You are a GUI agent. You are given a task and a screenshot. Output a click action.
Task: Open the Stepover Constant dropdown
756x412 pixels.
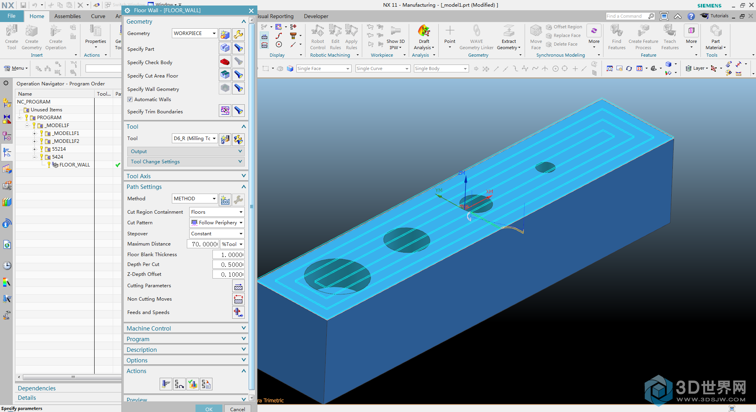point(217,234)
